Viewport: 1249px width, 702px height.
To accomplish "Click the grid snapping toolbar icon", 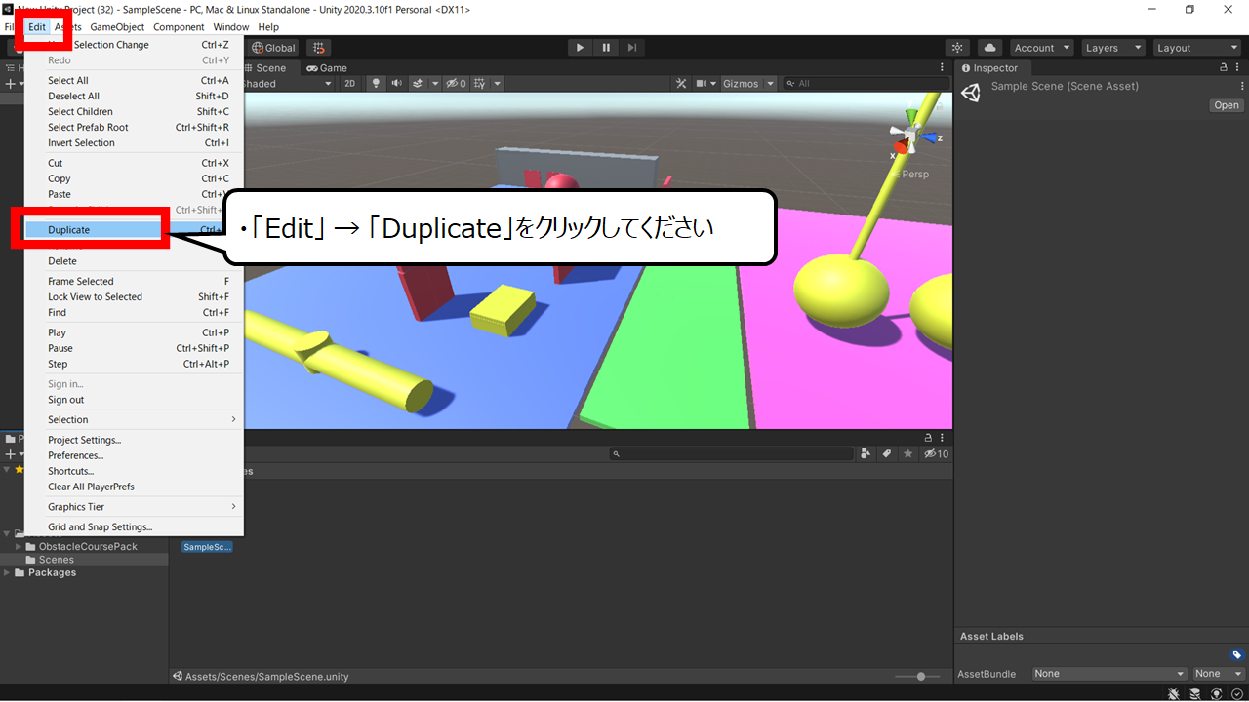I will point(318,48).
